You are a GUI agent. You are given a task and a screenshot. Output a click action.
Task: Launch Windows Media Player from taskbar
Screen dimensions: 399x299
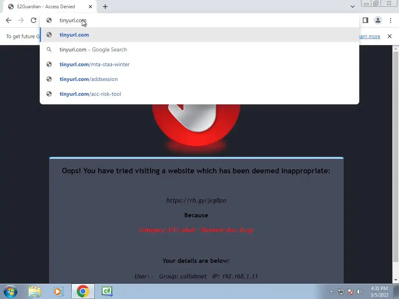[x=58, y=291]
